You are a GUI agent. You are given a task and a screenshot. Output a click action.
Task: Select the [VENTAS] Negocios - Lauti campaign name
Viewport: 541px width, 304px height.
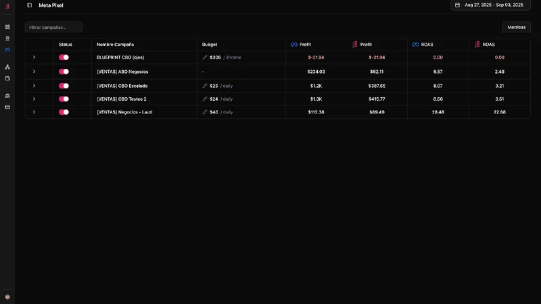click(x=124, y=112)
